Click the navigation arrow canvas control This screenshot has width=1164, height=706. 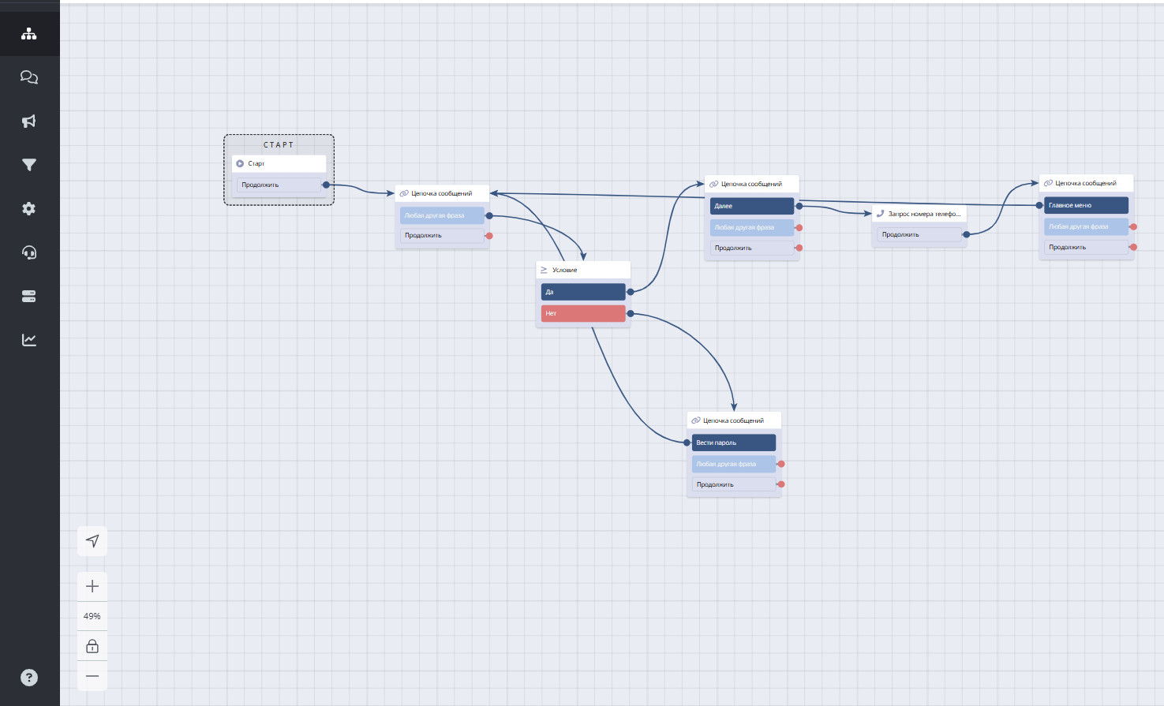pos(92,541)
